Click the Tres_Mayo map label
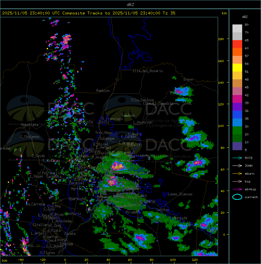Screen dimensions: 261x264 coord(104,133)
